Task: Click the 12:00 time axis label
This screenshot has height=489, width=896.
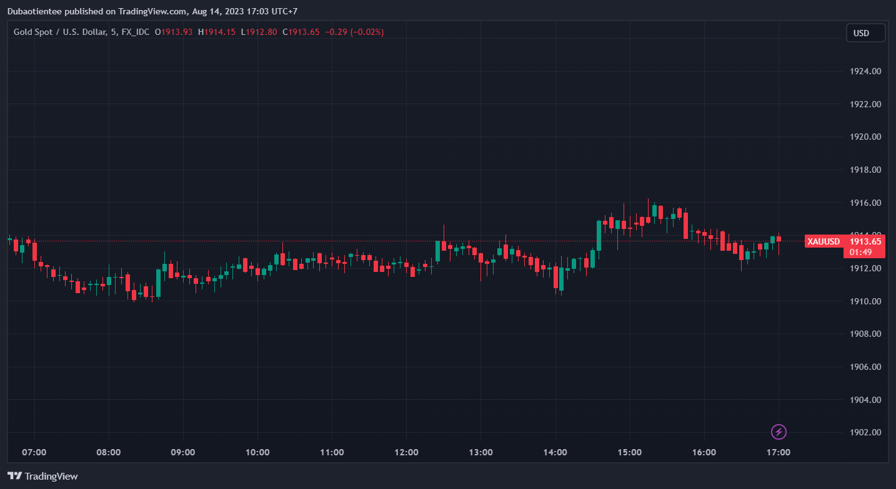Action: (406, 452)
